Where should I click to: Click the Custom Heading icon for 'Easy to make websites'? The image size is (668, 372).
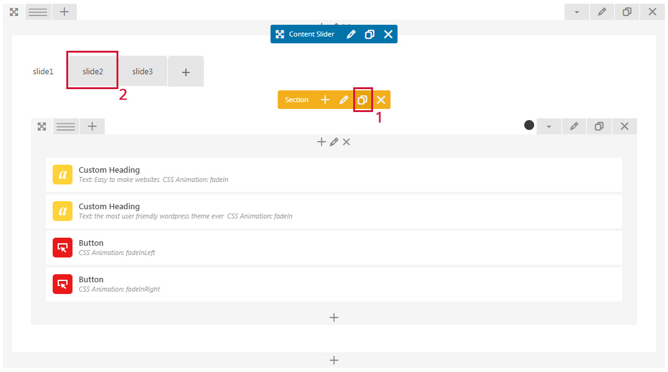tap(63, 175)
